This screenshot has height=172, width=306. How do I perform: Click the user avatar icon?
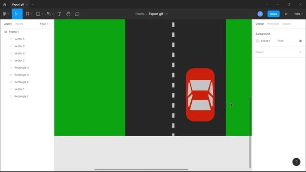point(260,14)
